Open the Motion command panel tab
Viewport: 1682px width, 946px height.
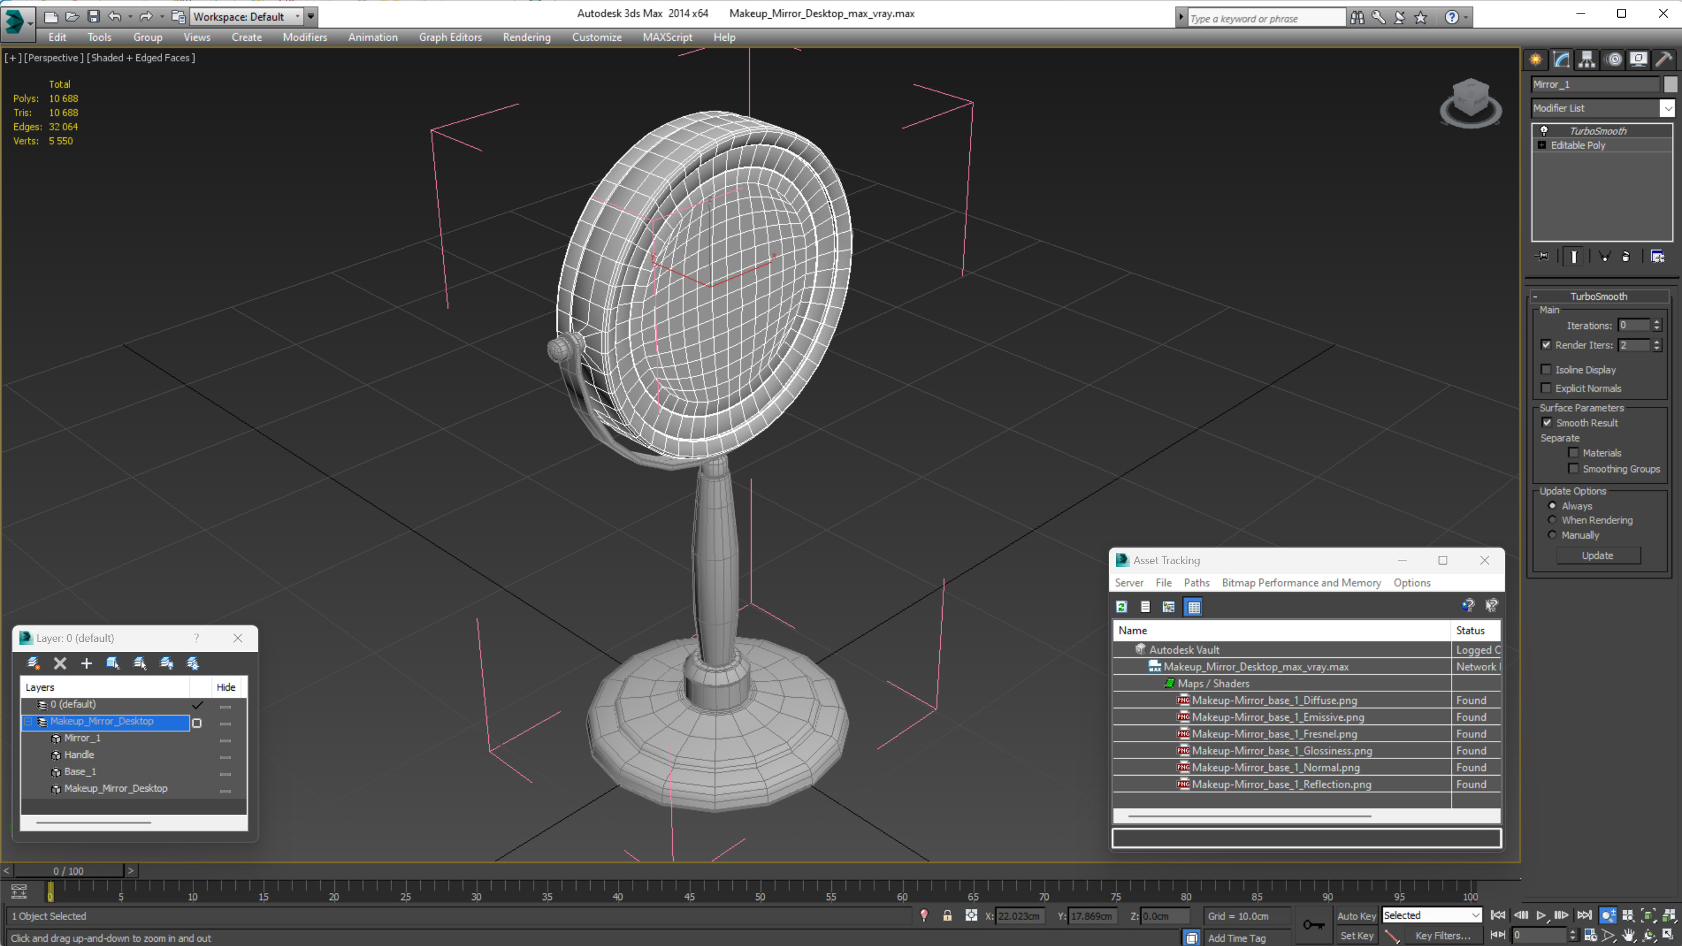coord(1614,60)
